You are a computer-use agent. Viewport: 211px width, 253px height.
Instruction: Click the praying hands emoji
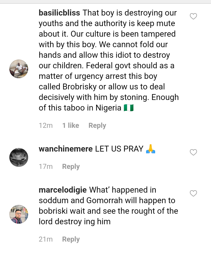(x=151, y=149)
